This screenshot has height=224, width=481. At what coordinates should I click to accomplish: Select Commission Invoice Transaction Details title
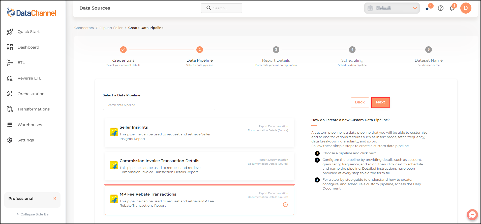tap(159, 161)
